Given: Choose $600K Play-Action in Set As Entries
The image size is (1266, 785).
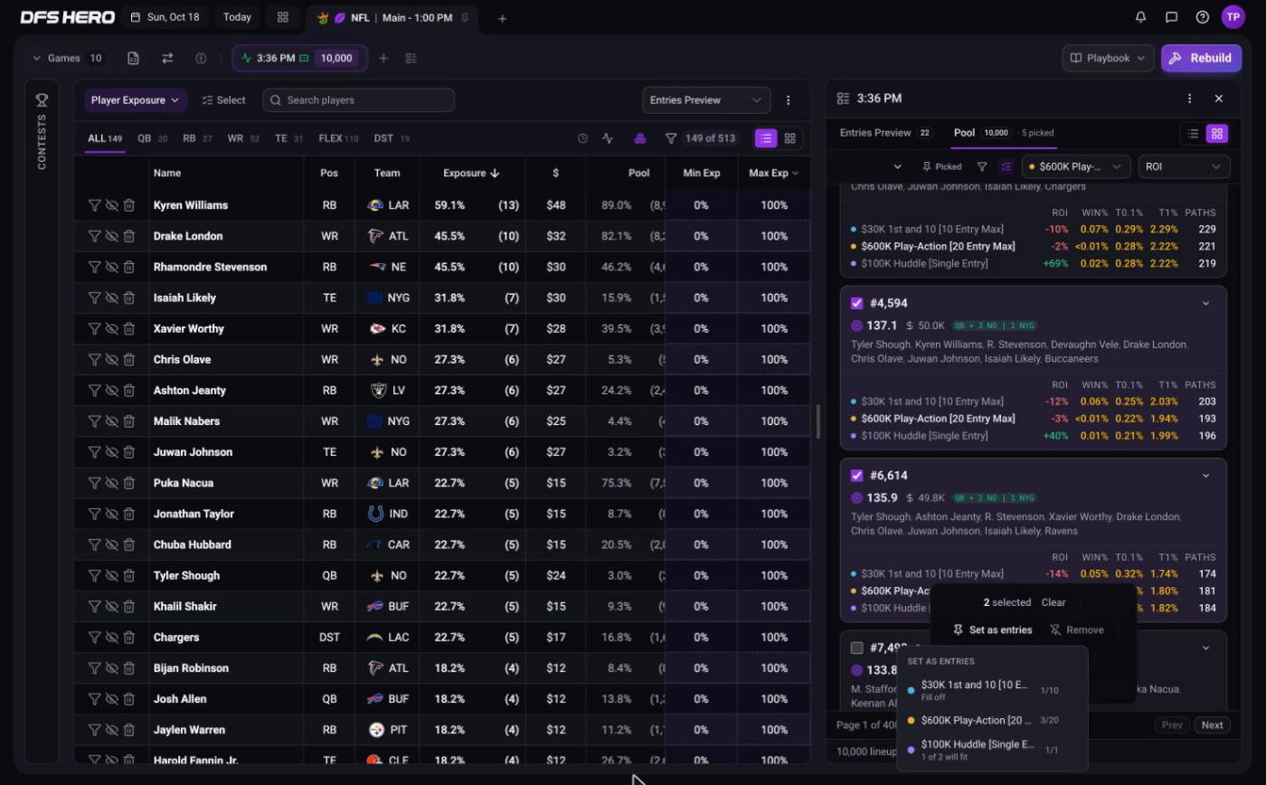Looking at the screenshot, I should click(992, 720).
